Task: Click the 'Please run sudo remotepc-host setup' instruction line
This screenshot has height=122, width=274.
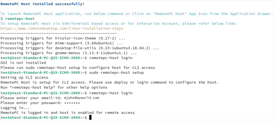Action: (x=78, y=68)
